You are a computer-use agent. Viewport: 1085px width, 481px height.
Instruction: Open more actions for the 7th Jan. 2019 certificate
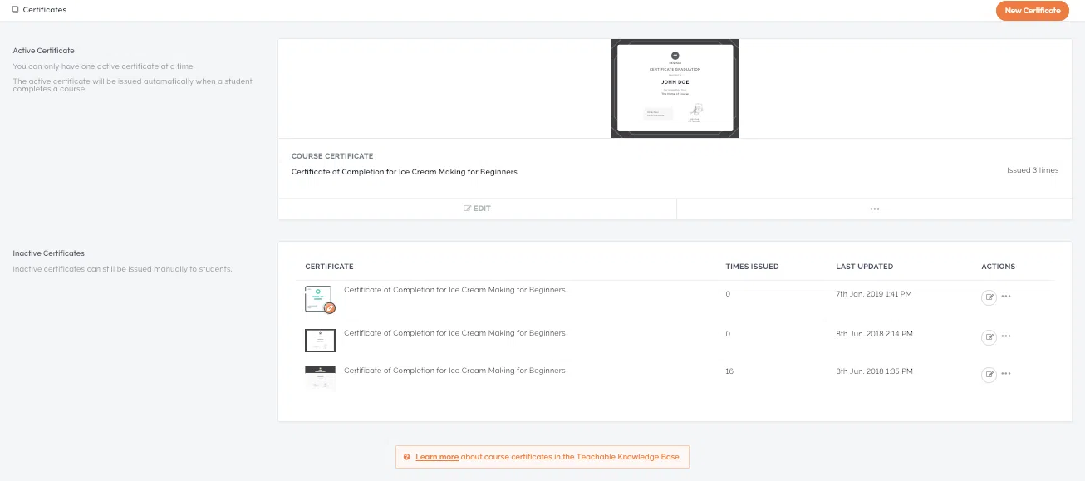tap(1006, 297)
